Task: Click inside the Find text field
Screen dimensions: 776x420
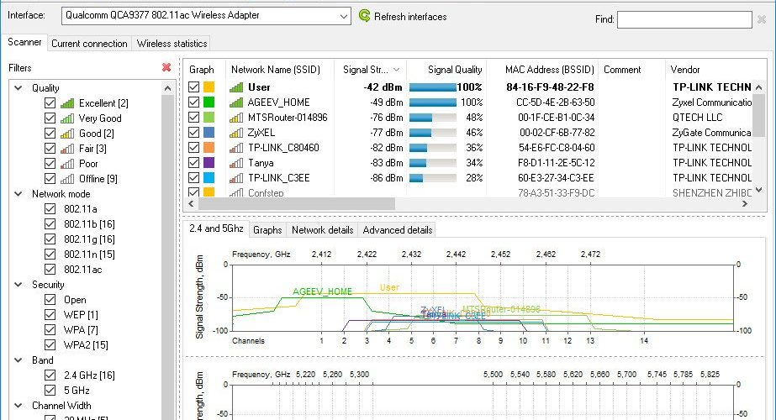Action: click(x=684, y=19)
